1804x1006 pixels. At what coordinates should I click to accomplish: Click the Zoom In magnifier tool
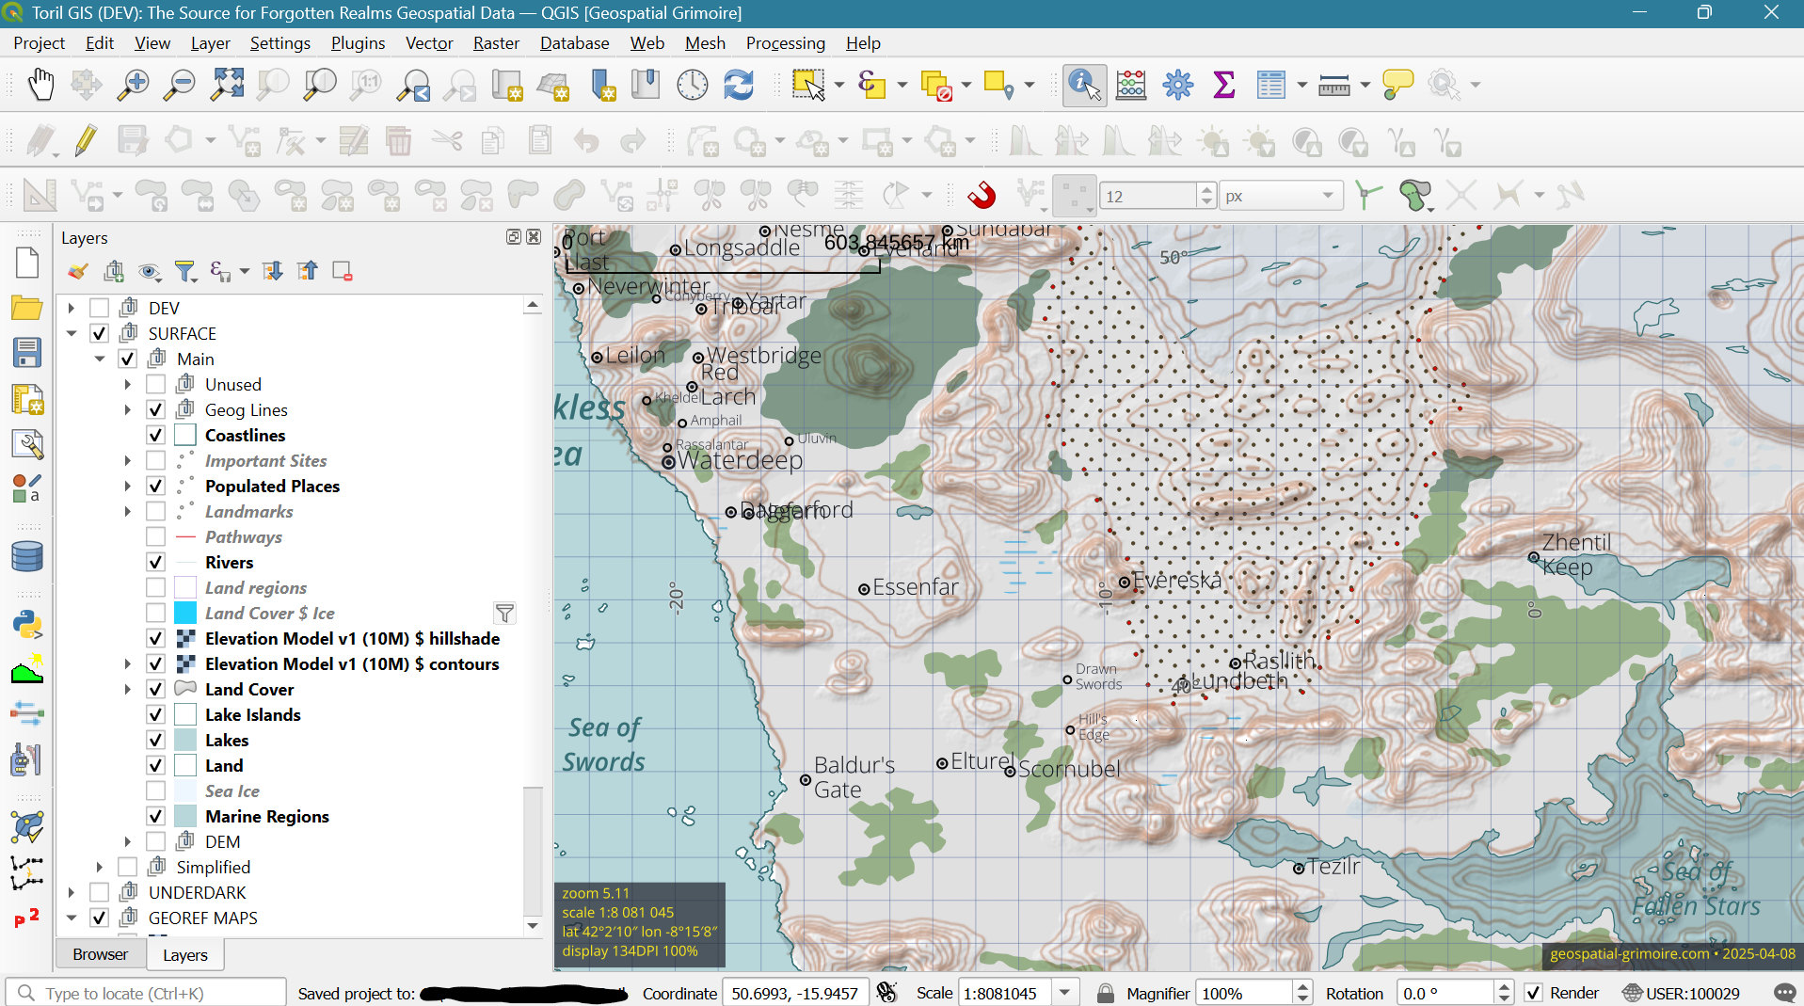point(133,85)
